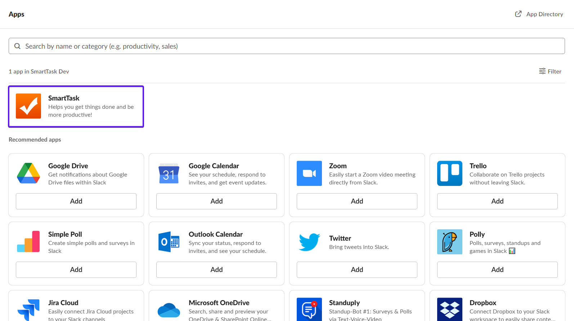Add the Google Calendar app
574x321 pixels.
(216, 201)
